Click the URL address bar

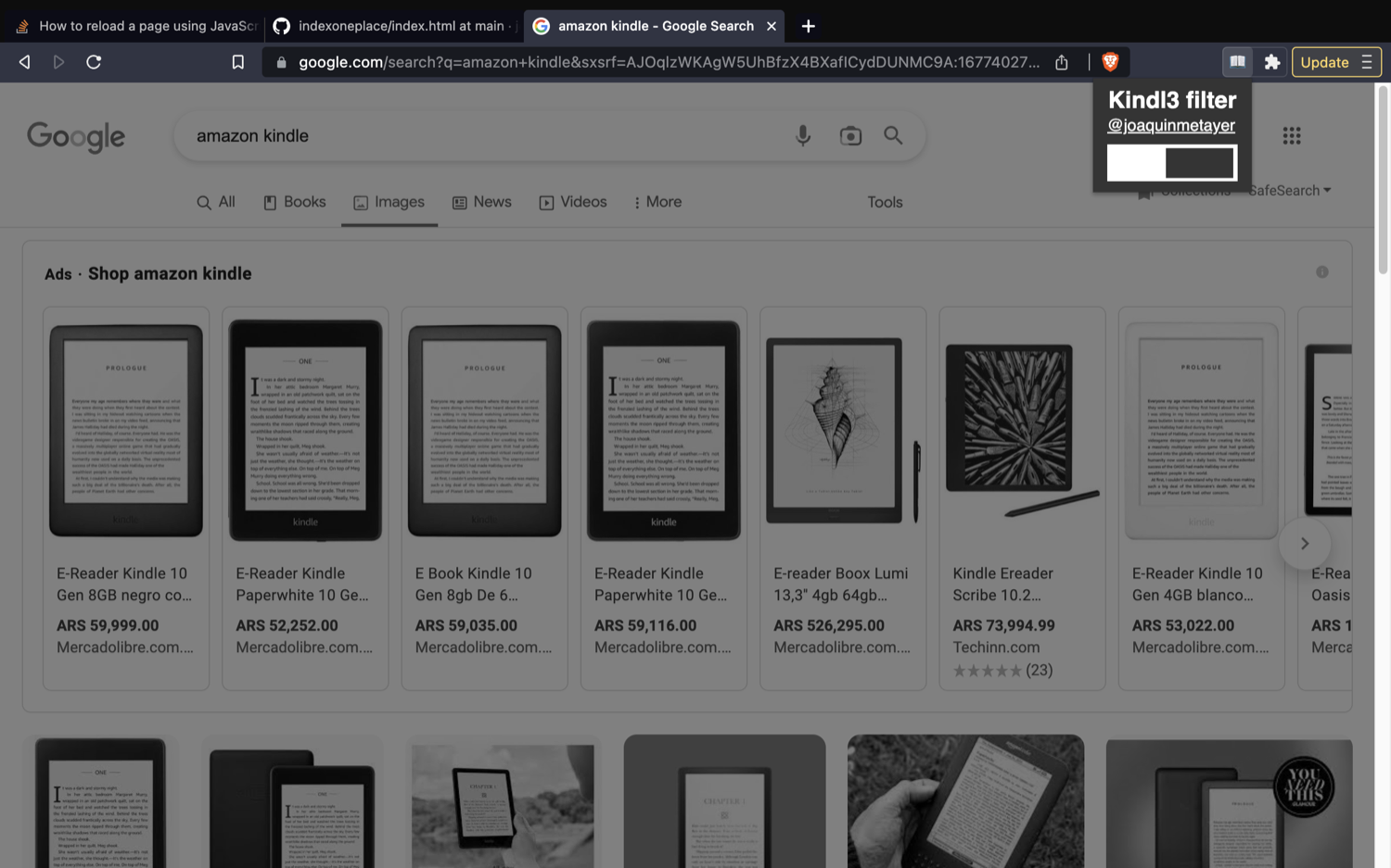point(668,62)
